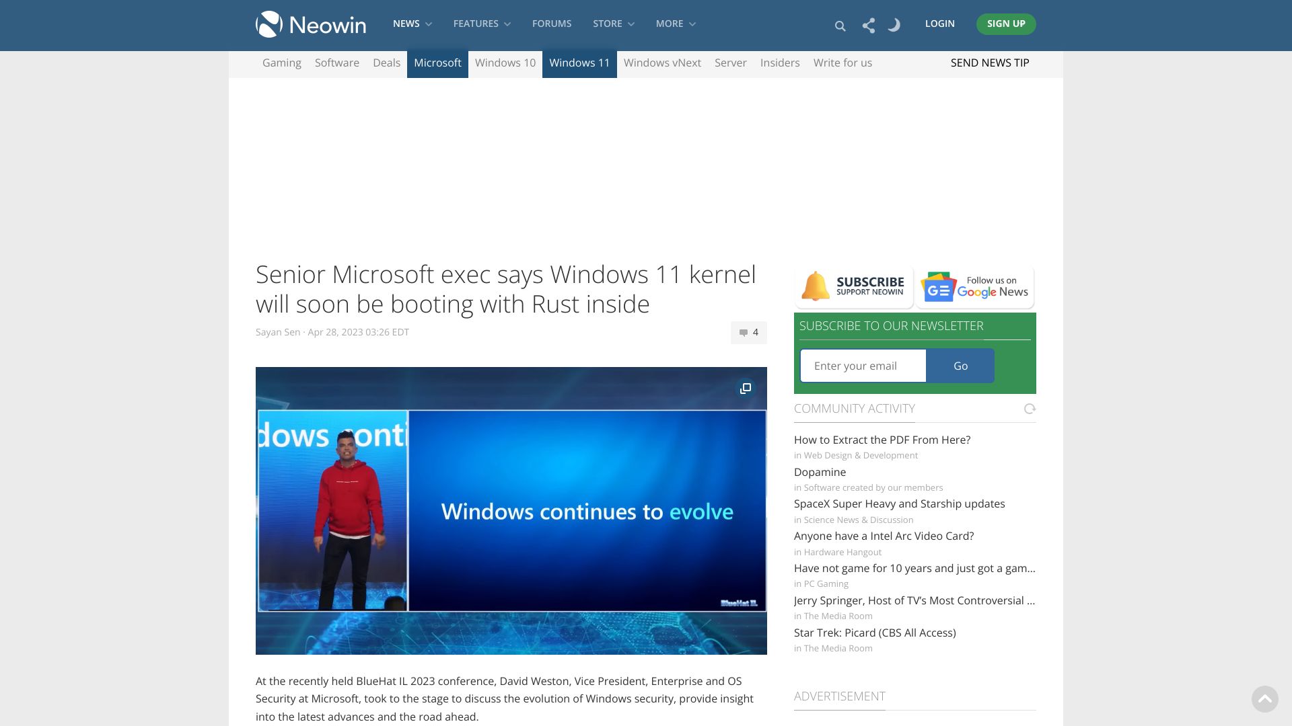The width and height of the screenshot is (1292, 726).
Task: Open the Write for us link
Action: [842, 63]
